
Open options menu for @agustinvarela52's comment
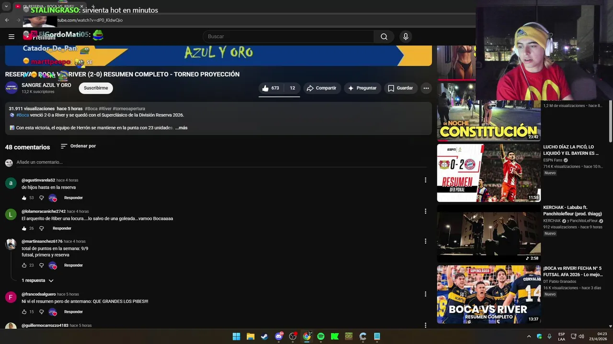coord(425,180)
